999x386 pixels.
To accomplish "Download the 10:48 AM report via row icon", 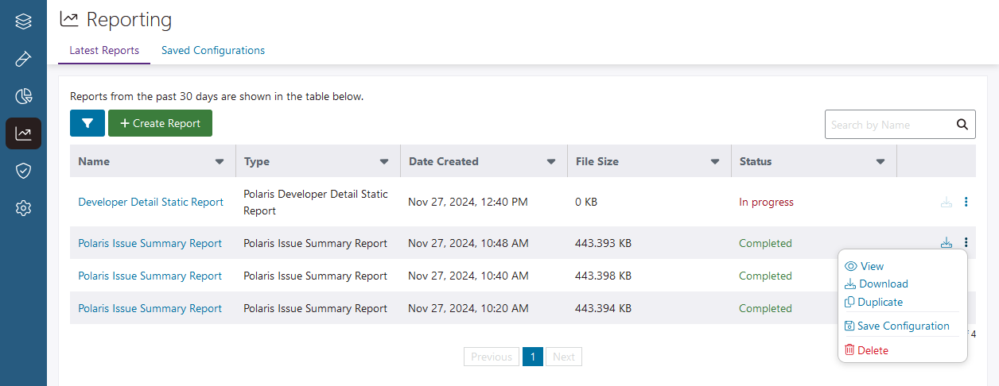I will [x=946, y=243].
